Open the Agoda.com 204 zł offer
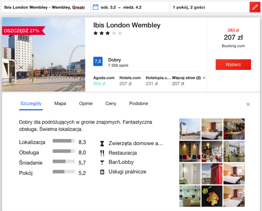 click(104, 81)
